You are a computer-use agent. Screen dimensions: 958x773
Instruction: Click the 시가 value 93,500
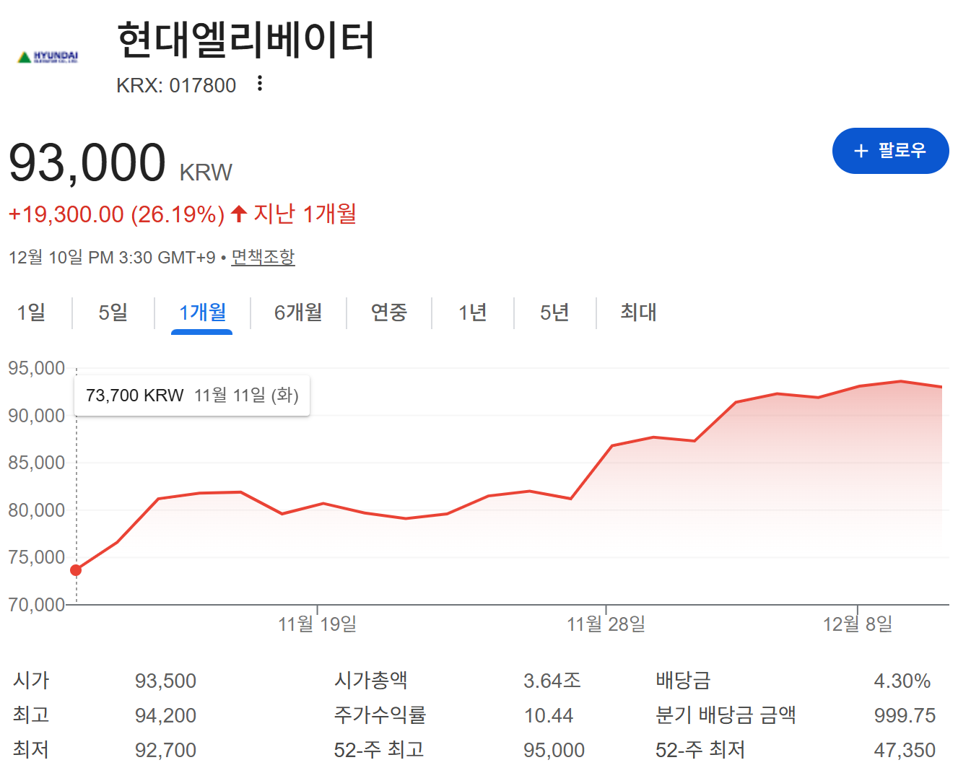tap(165, 681)
